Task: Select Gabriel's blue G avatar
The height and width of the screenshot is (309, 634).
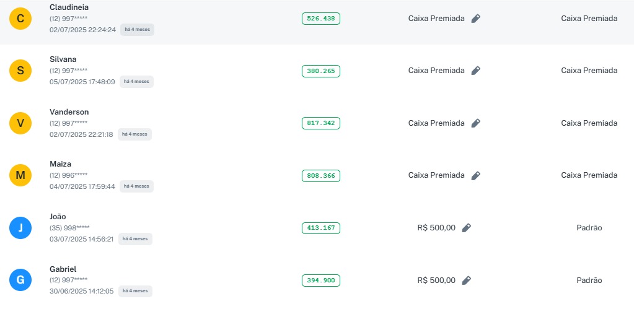Action: [x=20, y=281]
